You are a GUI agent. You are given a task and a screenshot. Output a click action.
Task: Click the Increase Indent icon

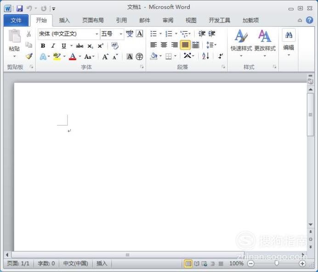tap(211, 34)
